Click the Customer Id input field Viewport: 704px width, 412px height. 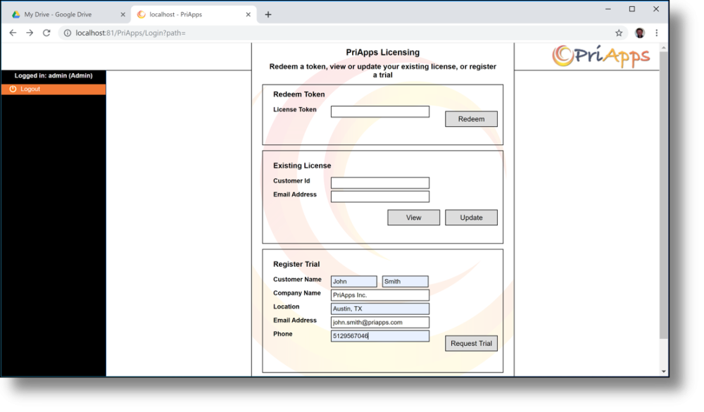click(x=380, y=182)
